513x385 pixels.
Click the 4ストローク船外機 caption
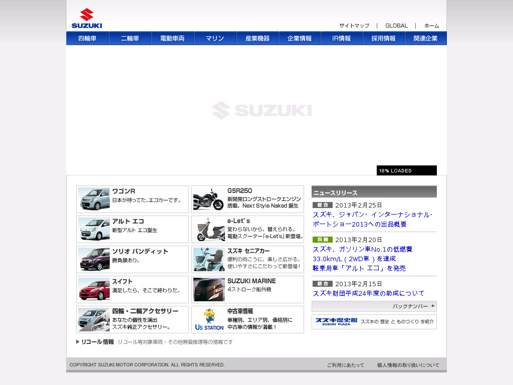pyautogui.click(x=249, y=289)
